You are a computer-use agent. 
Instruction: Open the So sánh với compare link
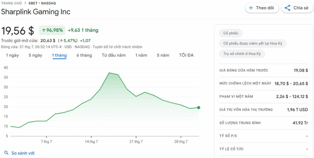23,153
